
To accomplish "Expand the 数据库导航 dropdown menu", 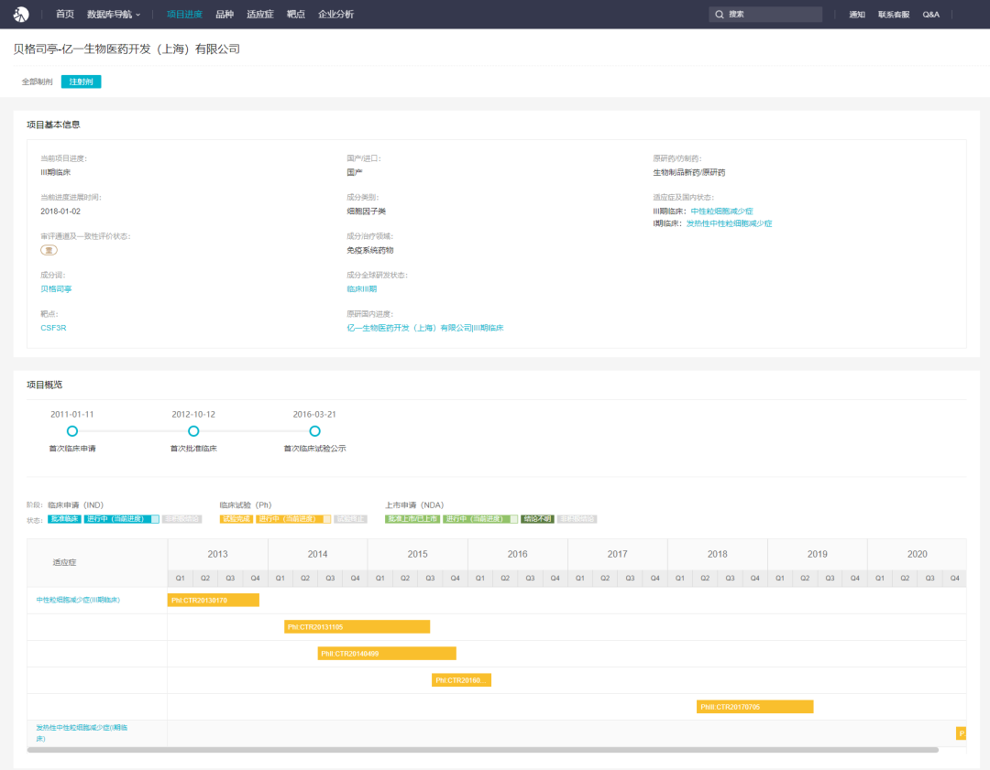I will point(113,15).
